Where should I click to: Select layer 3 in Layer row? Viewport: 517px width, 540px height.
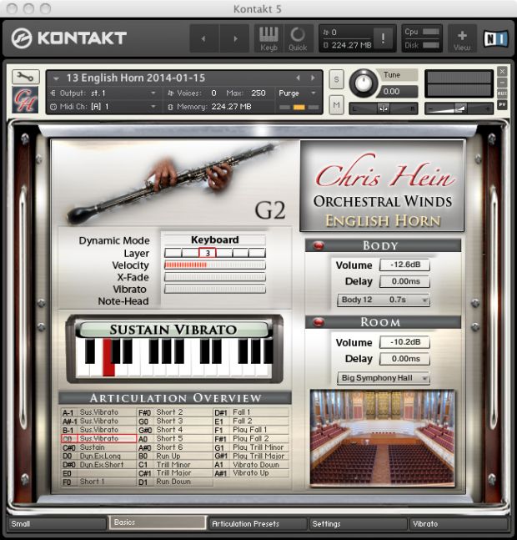208,253
